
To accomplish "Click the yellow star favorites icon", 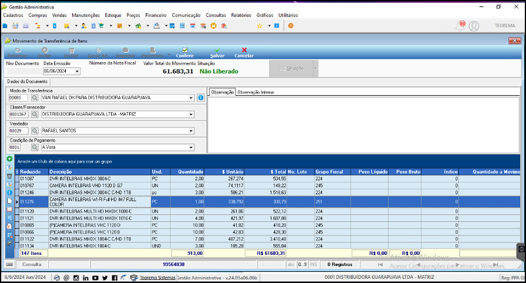I will 260,25.
